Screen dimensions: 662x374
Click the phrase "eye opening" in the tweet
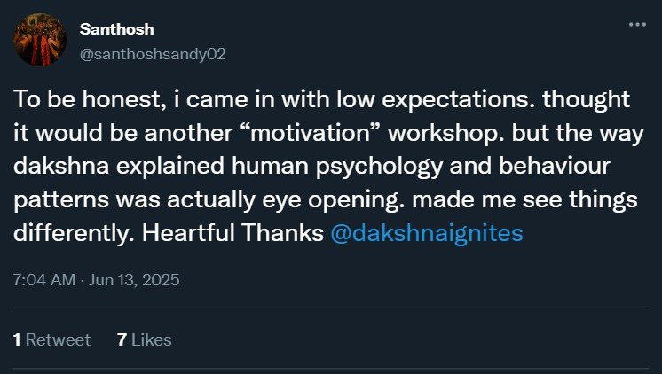(293, 203)
